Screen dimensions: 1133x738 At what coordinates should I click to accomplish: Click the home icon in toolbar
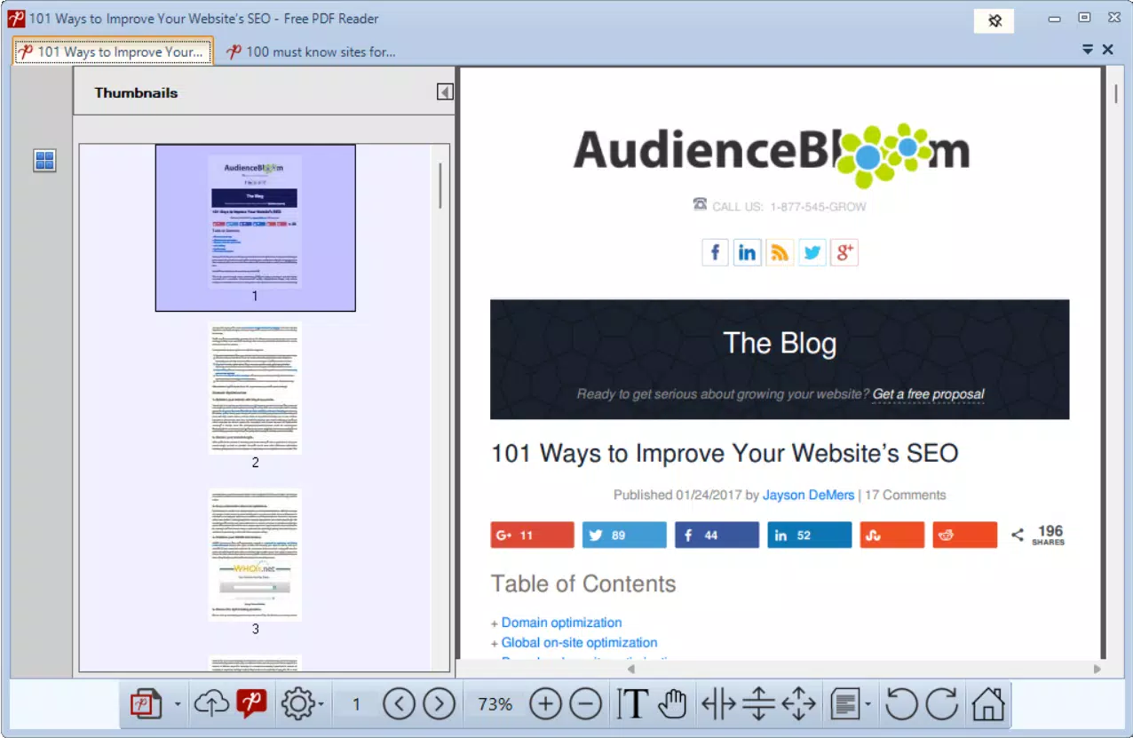[987, 704]
